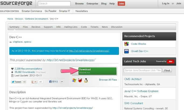
Task: Switch to the Wiki tab
Action: click(x=58, y=27)
